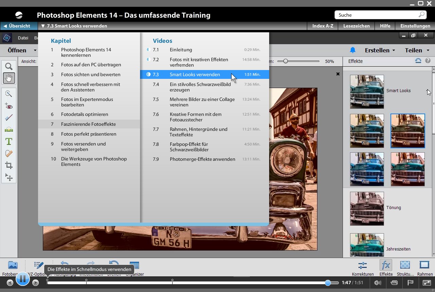Select chapter 3 Fotos sichten und bewerten

[89, 74]
